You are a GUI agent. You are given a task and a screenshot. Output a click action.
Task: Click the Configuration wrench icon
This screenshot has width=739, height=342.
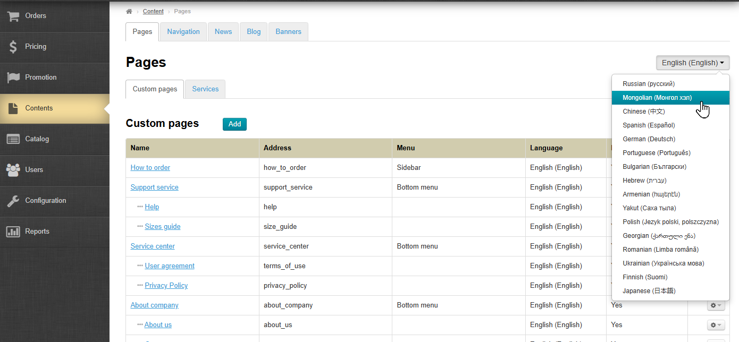click(x=13, y=201)
